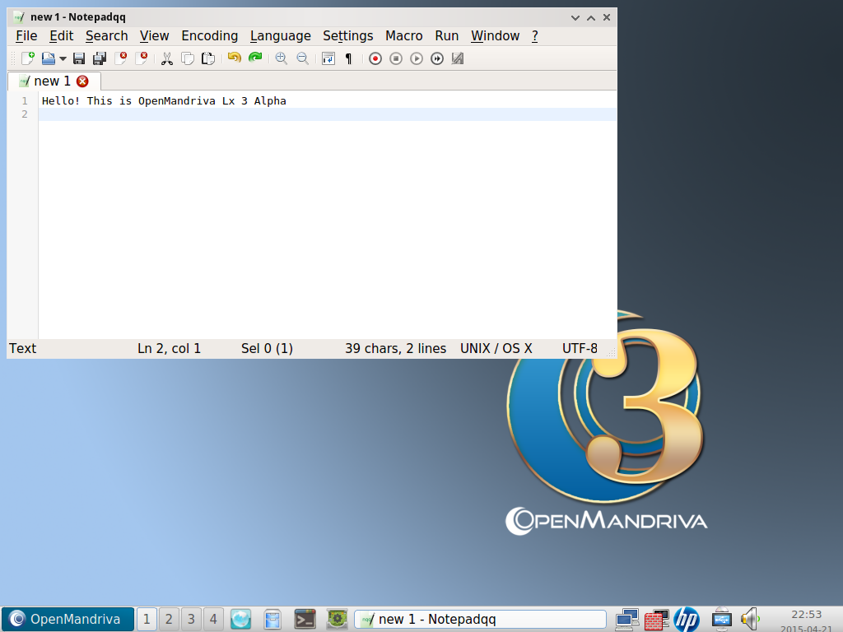843x632 pixels.
Task: Switch to virtual desktop 3 in pager
Action: 191,619
